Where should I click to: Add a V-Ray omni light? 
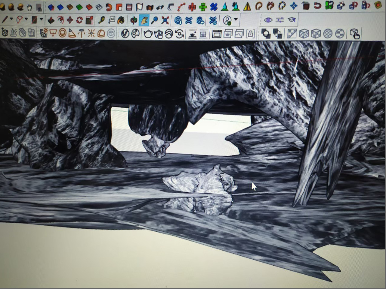[x=91, y=33]
